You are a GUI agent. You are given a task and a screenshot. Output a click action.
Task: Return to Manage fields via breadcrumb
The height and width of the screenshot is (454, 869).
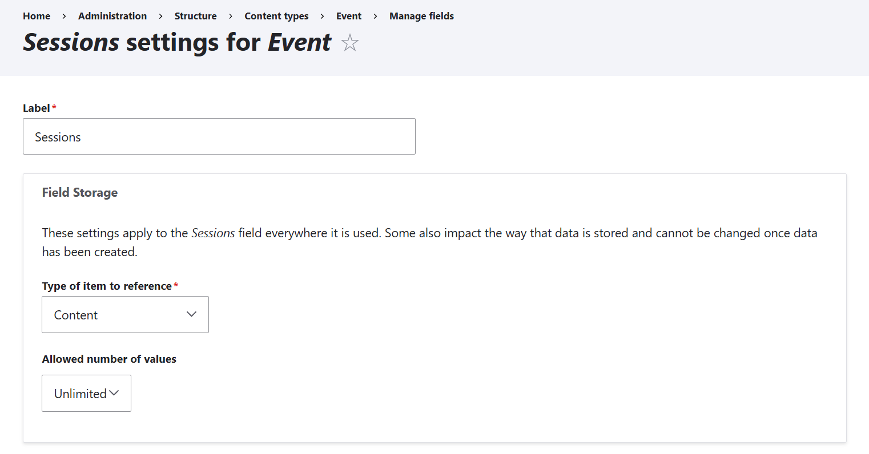[x=421, y=16]
